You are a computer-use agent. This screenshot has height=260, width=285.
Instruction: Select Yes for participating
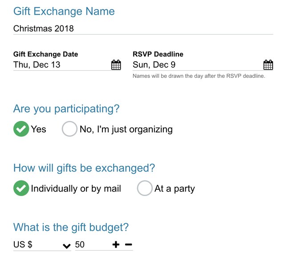tap(21, 128)
